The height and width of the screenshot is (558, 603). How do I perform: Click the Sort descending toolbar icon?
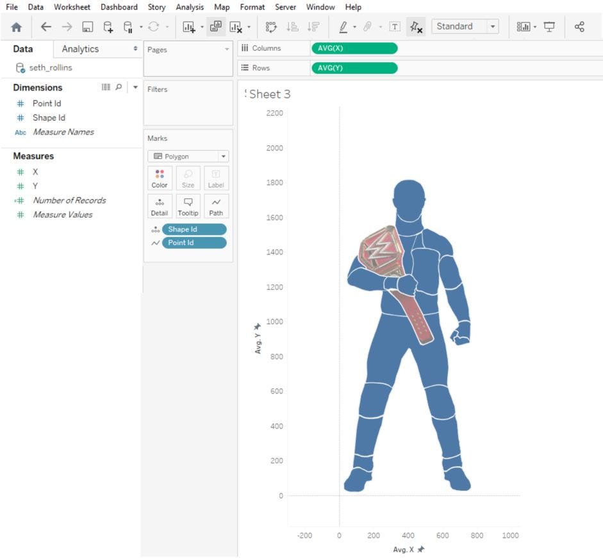(312, 26)
